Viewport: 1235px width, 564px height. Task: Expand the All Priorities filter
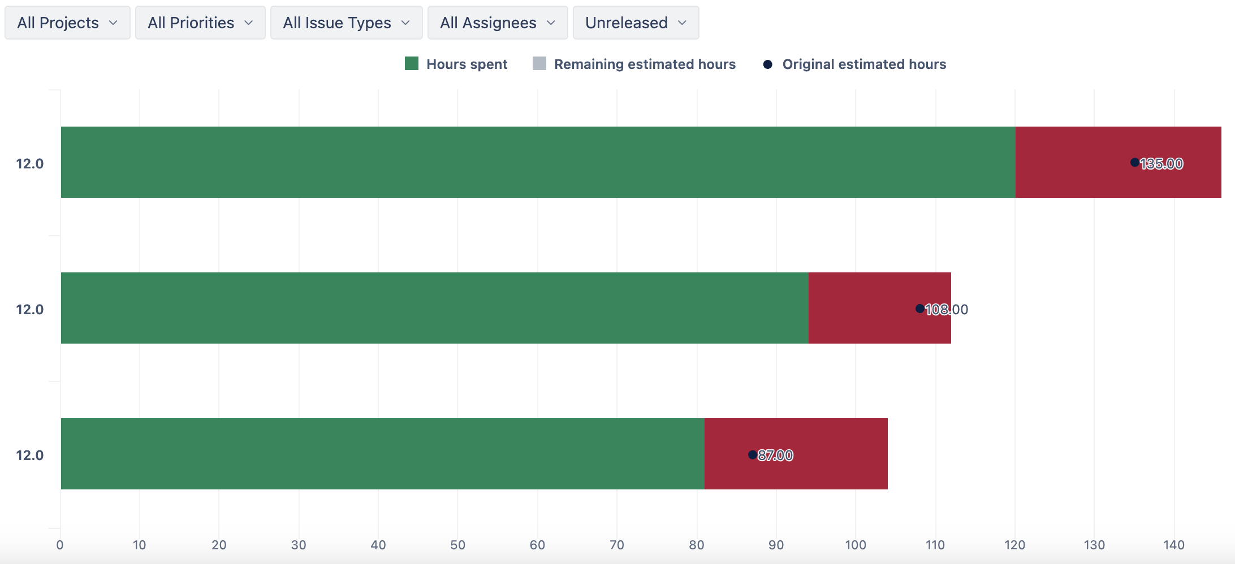click(200, 23)
